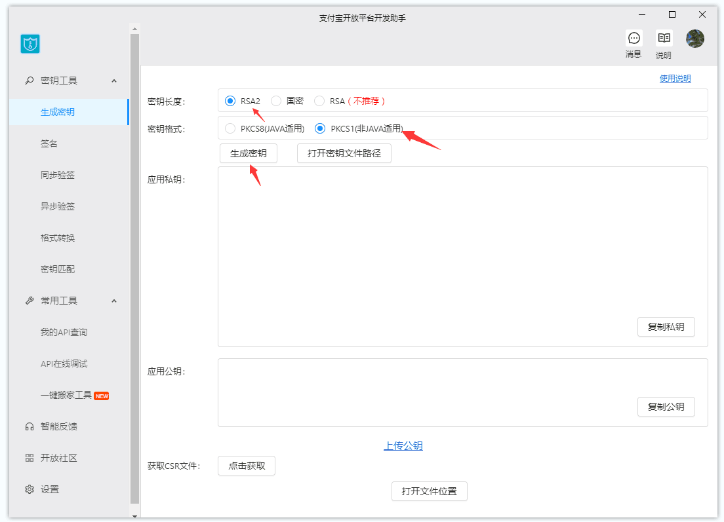The height and width of the screenshot is (522, 724).
Task: Open the 上传公钥 link
Action: click(x=403, y=446)
